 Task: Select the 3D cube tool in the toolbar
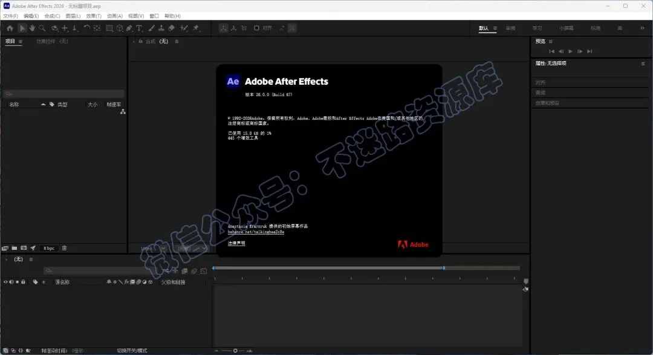120,28
